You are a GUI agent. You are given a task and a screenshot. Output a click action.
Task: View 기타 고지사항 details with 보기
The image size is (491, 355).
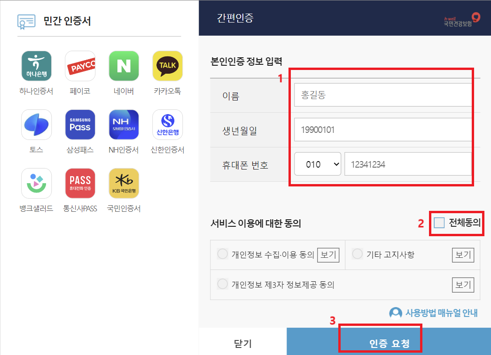tap(463, 255)
